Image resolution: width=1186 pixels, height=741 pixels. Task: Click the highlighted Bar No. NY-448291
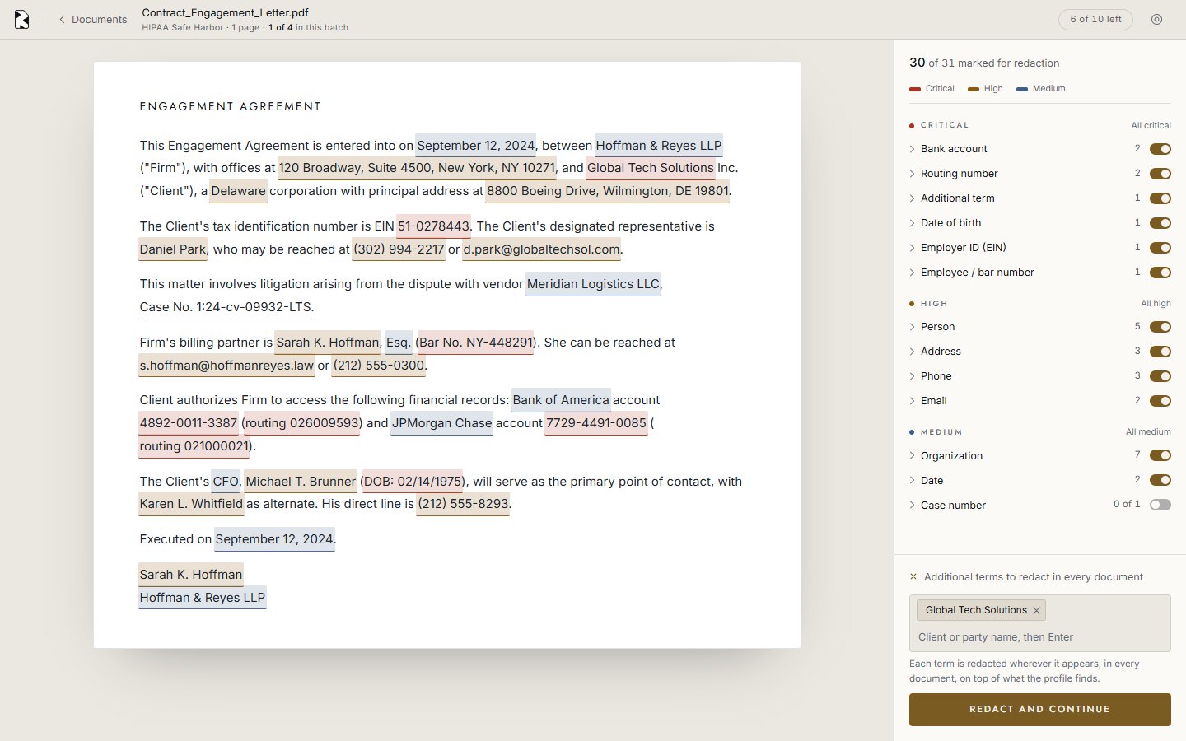475,343
